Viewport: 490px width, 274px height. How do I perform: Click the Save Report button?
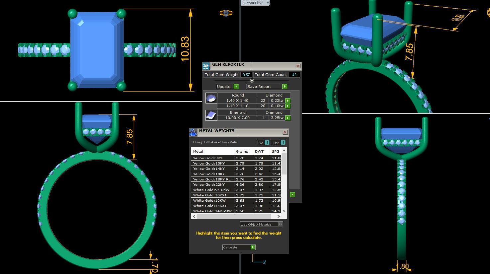point(264,87)
